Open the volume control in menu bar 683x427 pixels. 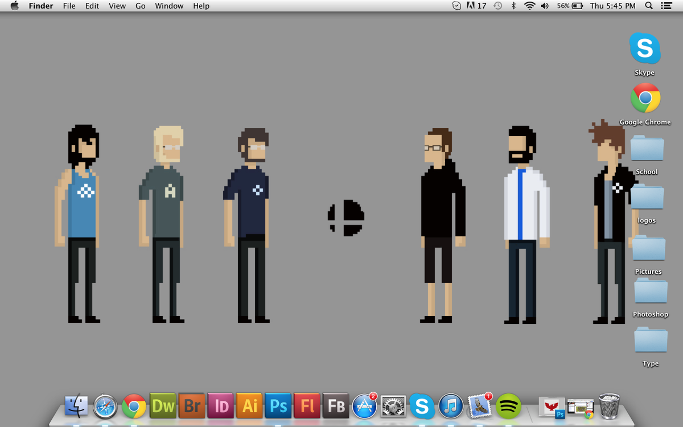point(545,6)
